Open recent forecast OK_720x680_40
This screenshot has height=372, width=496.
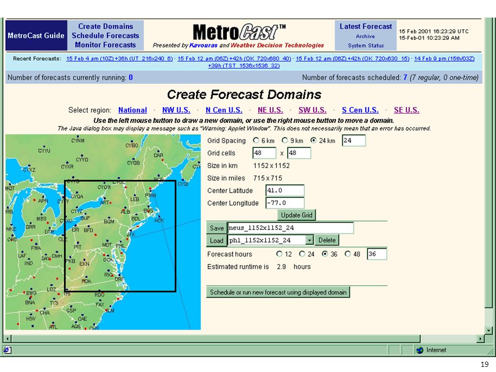point(234,58)
